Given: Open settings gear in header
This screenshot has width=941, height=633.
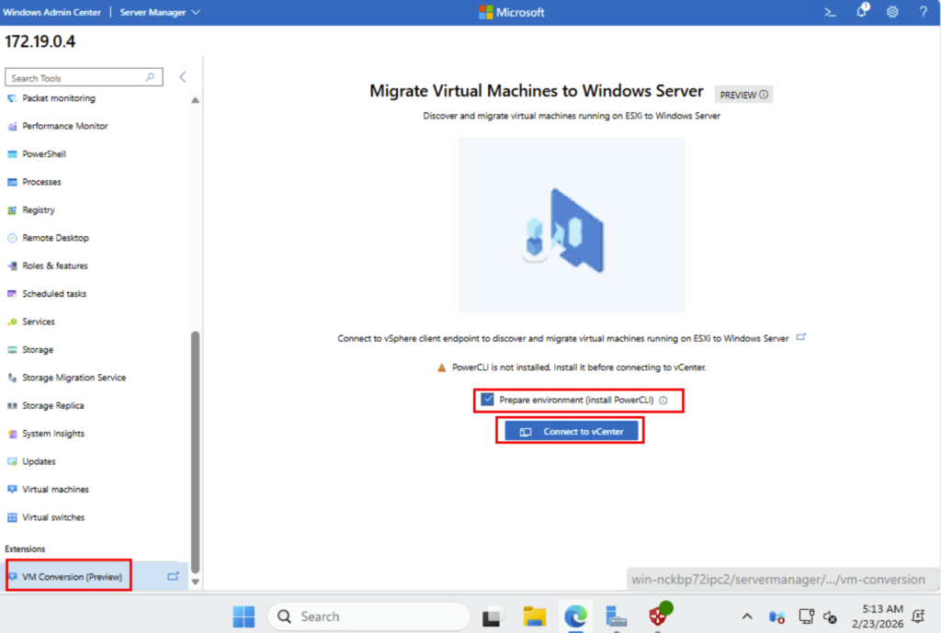Looking at the screenshot, I should point(892,12).
